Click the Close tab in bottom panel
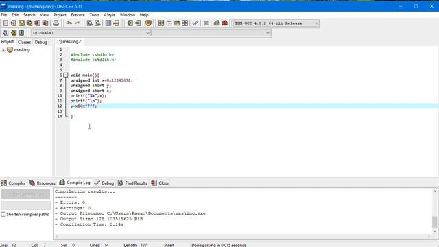Viewport: 439px width, 247px height. [x=160, y=183]
